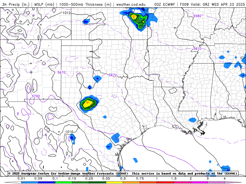
Task: Click the 0.75 legend value
Action: point(140,178)
